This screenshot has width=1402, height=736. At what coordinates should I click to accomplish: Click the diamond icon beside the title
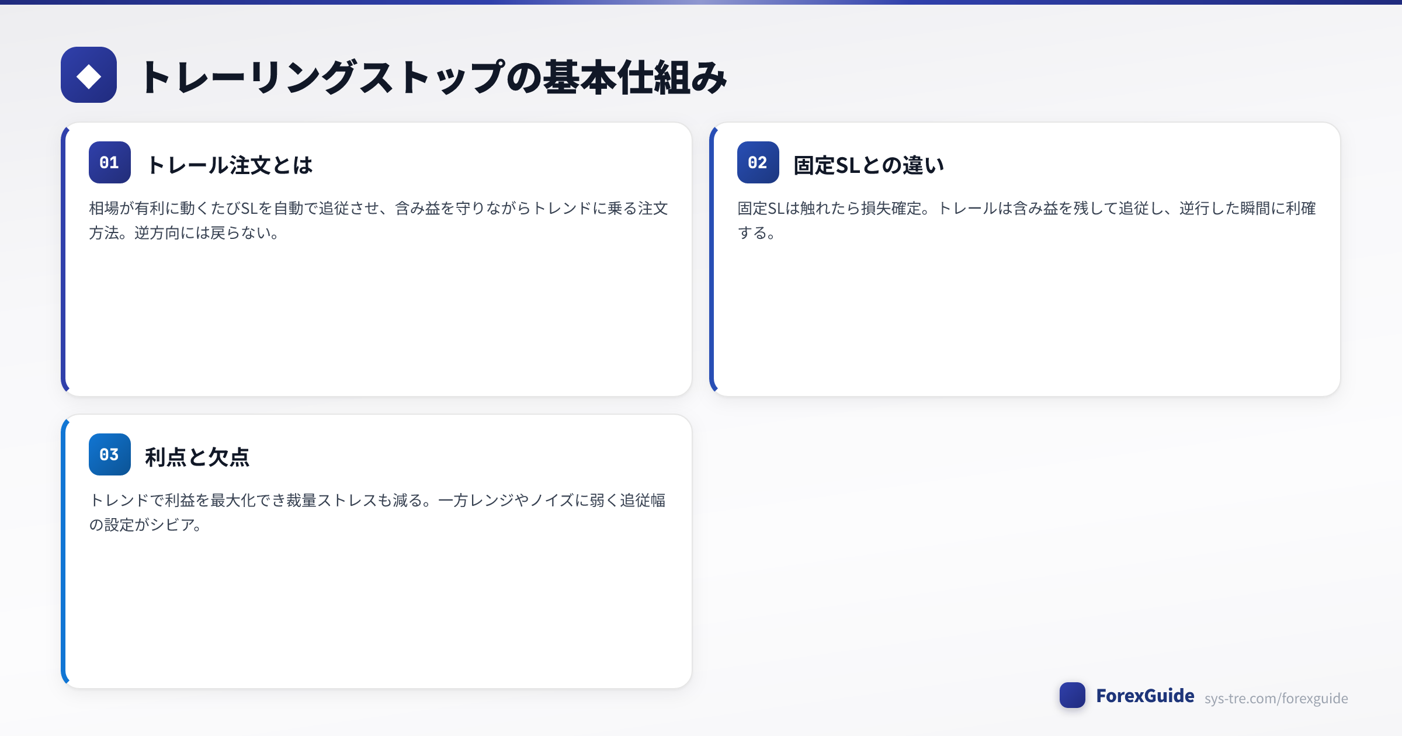[x=89, y=75]
